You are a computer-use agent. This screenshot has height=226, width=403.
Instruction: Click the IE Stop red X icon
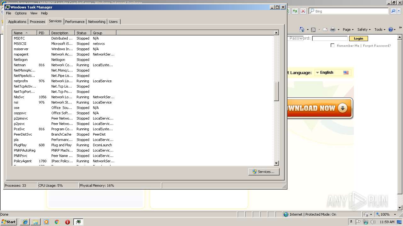[303, 11]
